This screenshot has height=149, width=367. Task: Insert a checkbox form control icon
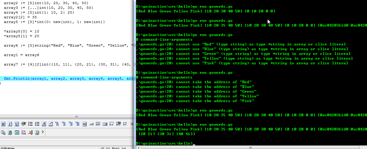point(125,124)
